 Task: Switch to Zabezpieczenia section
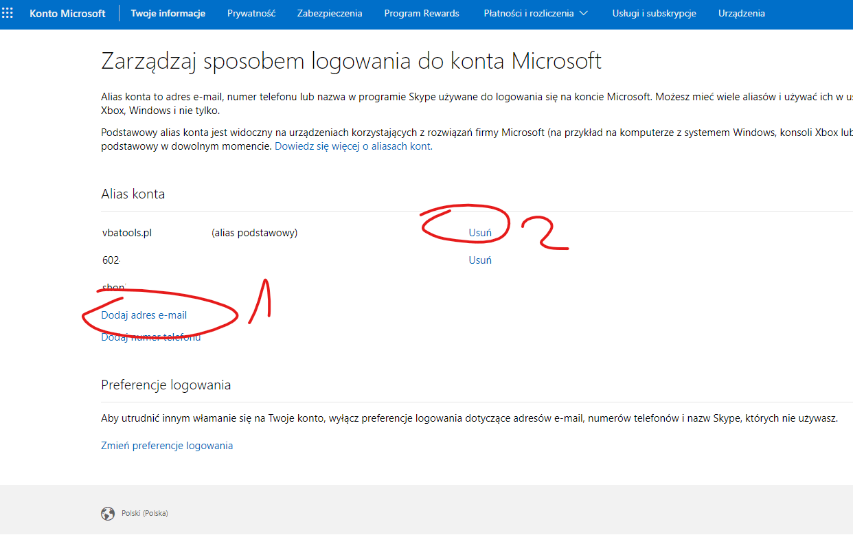click(x=330, y=13)
